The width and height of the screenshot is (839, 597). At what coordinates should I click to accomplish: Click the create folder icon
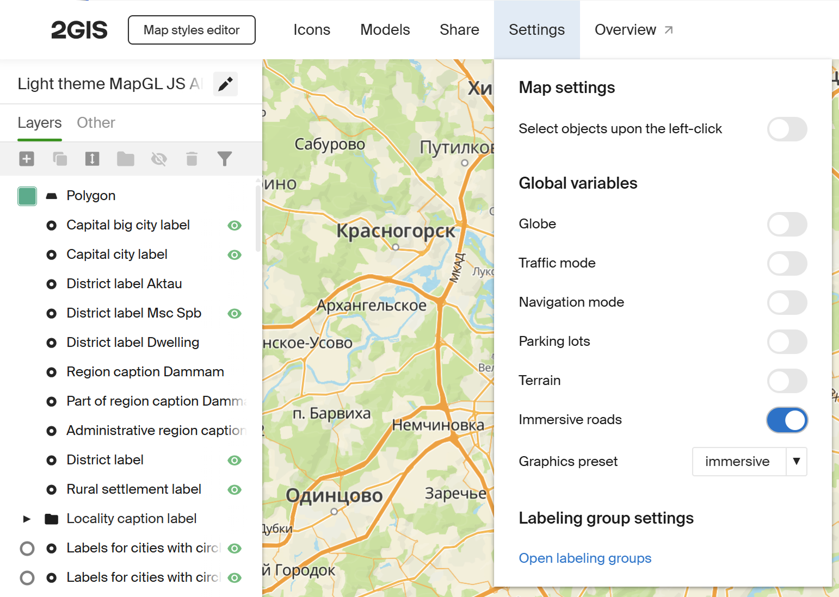tap(126, 159)
